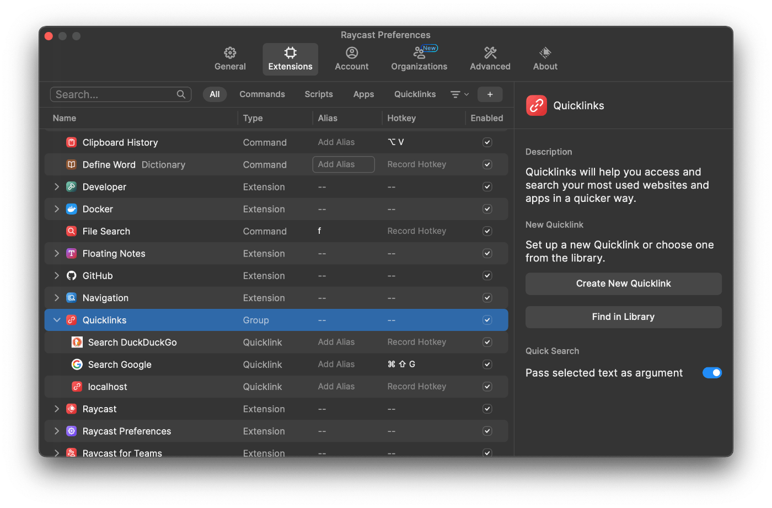772x508 pixels.
Task: Uncheck the Quicklinks group enabled checkbox
Action: click(487, 320)
